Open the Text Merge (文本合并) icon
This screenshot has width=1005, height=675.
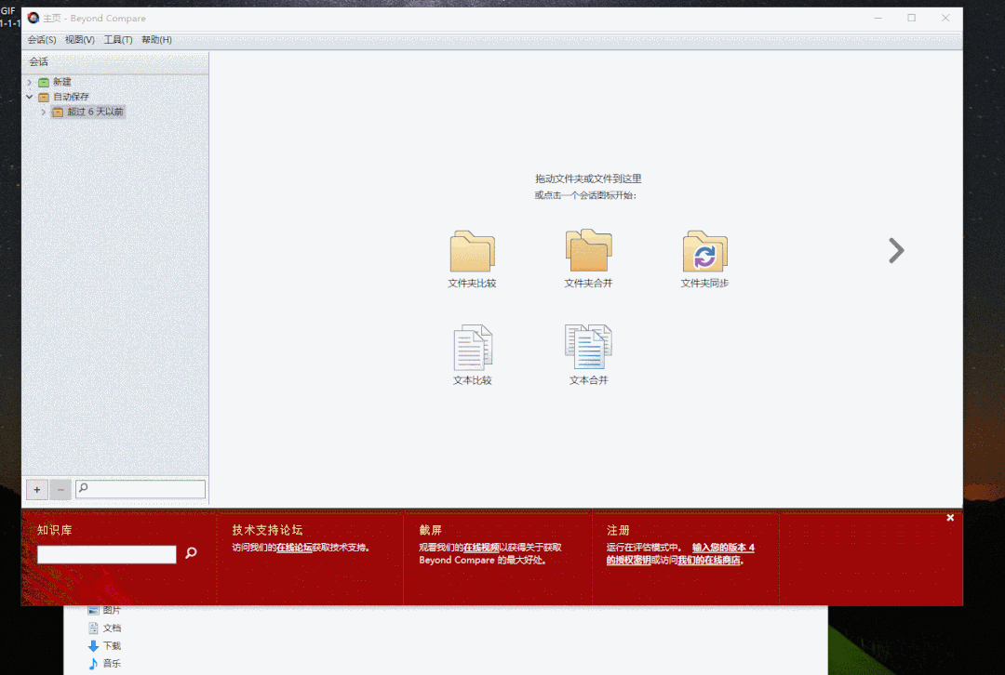pyautogui.click(x=588, y=347)
